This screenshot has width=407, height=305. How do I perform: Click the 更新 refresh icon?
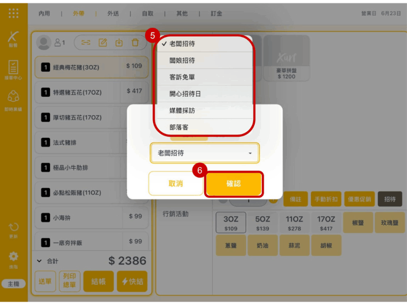click(x=14, y=230)
